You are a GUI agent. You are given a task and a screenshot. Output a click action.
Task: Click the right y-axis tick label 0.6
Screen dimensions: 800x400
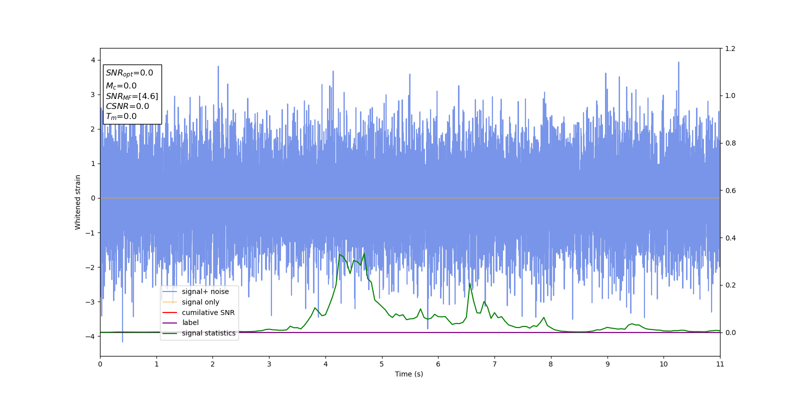click(x=730, y=190)
